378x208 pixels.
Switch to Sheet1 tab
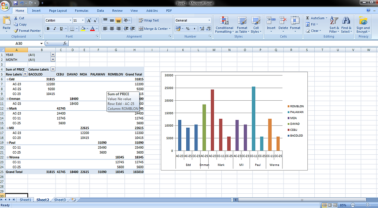[25, 200]
